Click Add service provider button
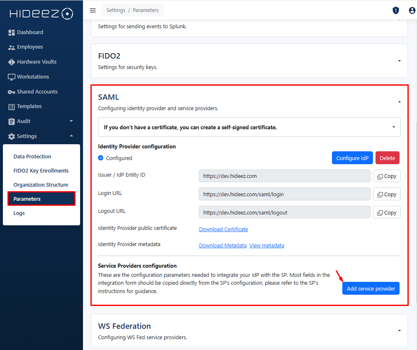417x350 pixels. point(371,288)
